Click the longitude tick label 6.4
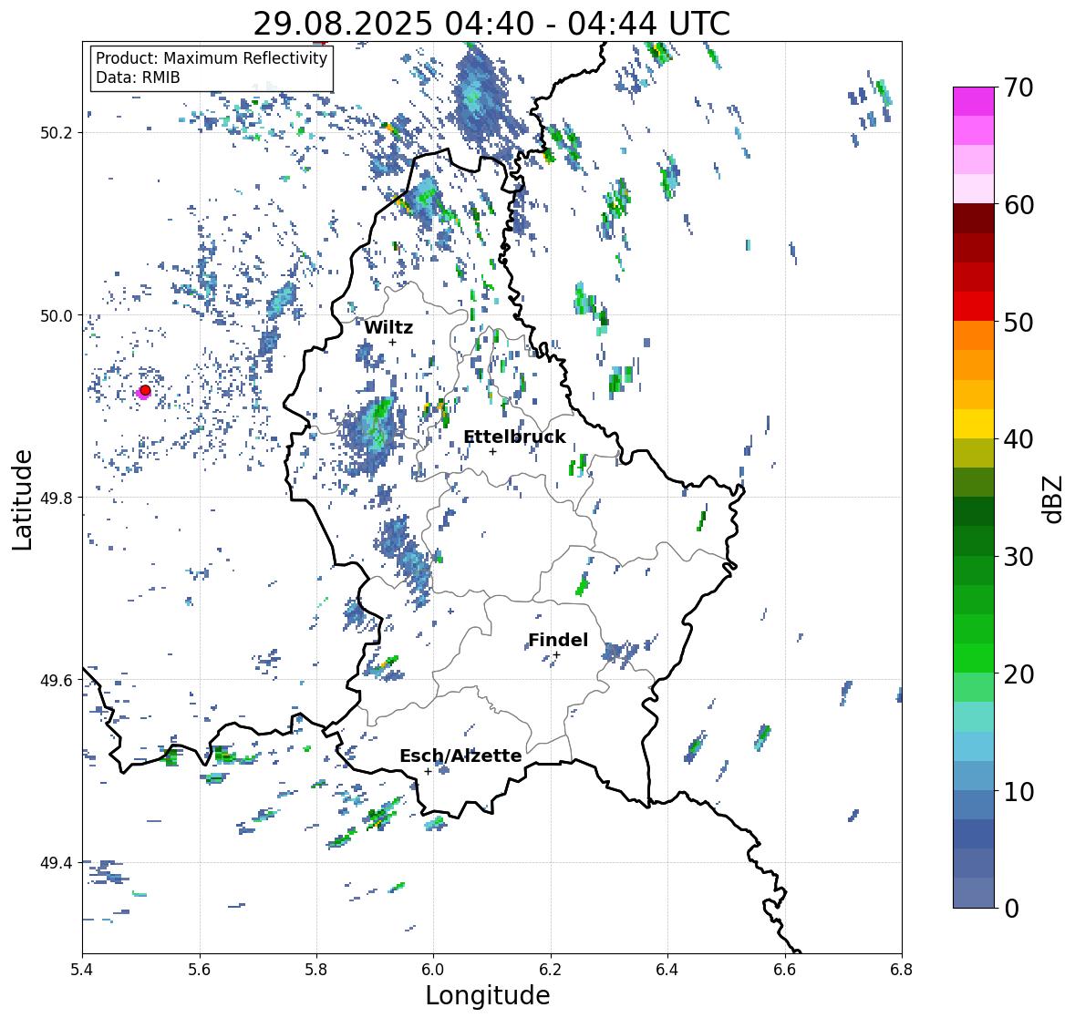This screenshot has height=1018, width=1075. tap(667, 969)
